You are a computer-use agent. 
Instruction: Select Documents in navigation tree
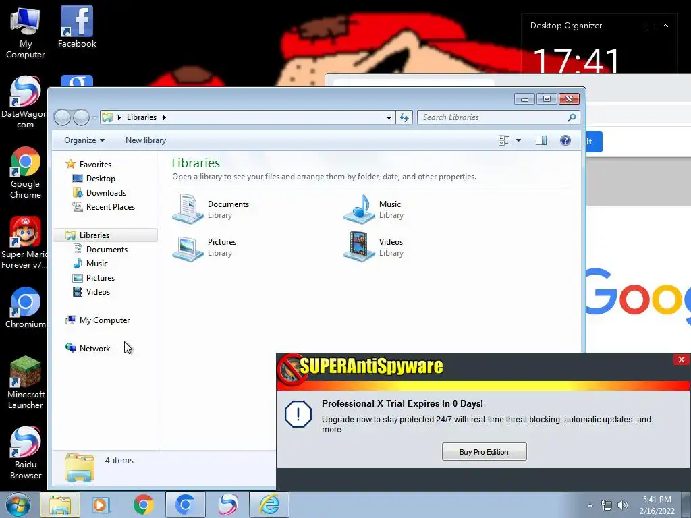(x=107, y=250)
